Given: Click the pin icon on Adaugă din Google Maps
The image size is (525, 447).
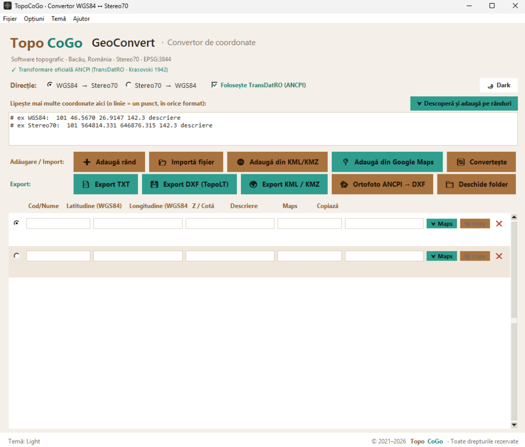Looking at the screenshot, I should pyautogui.click(x=346, y=162).
